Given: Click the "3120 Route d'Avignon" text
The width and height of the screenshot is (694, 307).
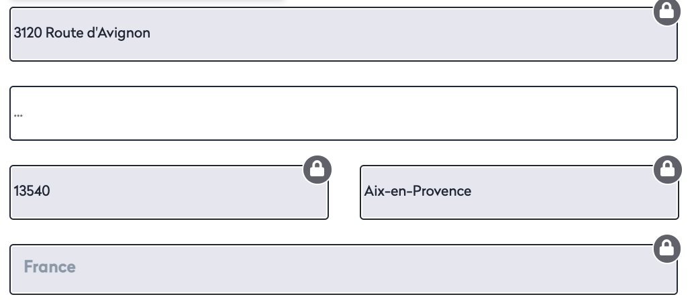Looking at the screenshot, I should click(82, 33).
